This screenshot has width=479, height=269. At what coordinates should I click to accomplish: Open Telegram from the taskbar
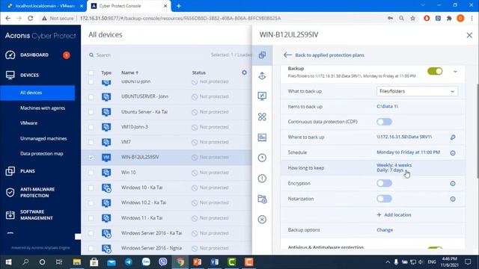coord(129,262)
